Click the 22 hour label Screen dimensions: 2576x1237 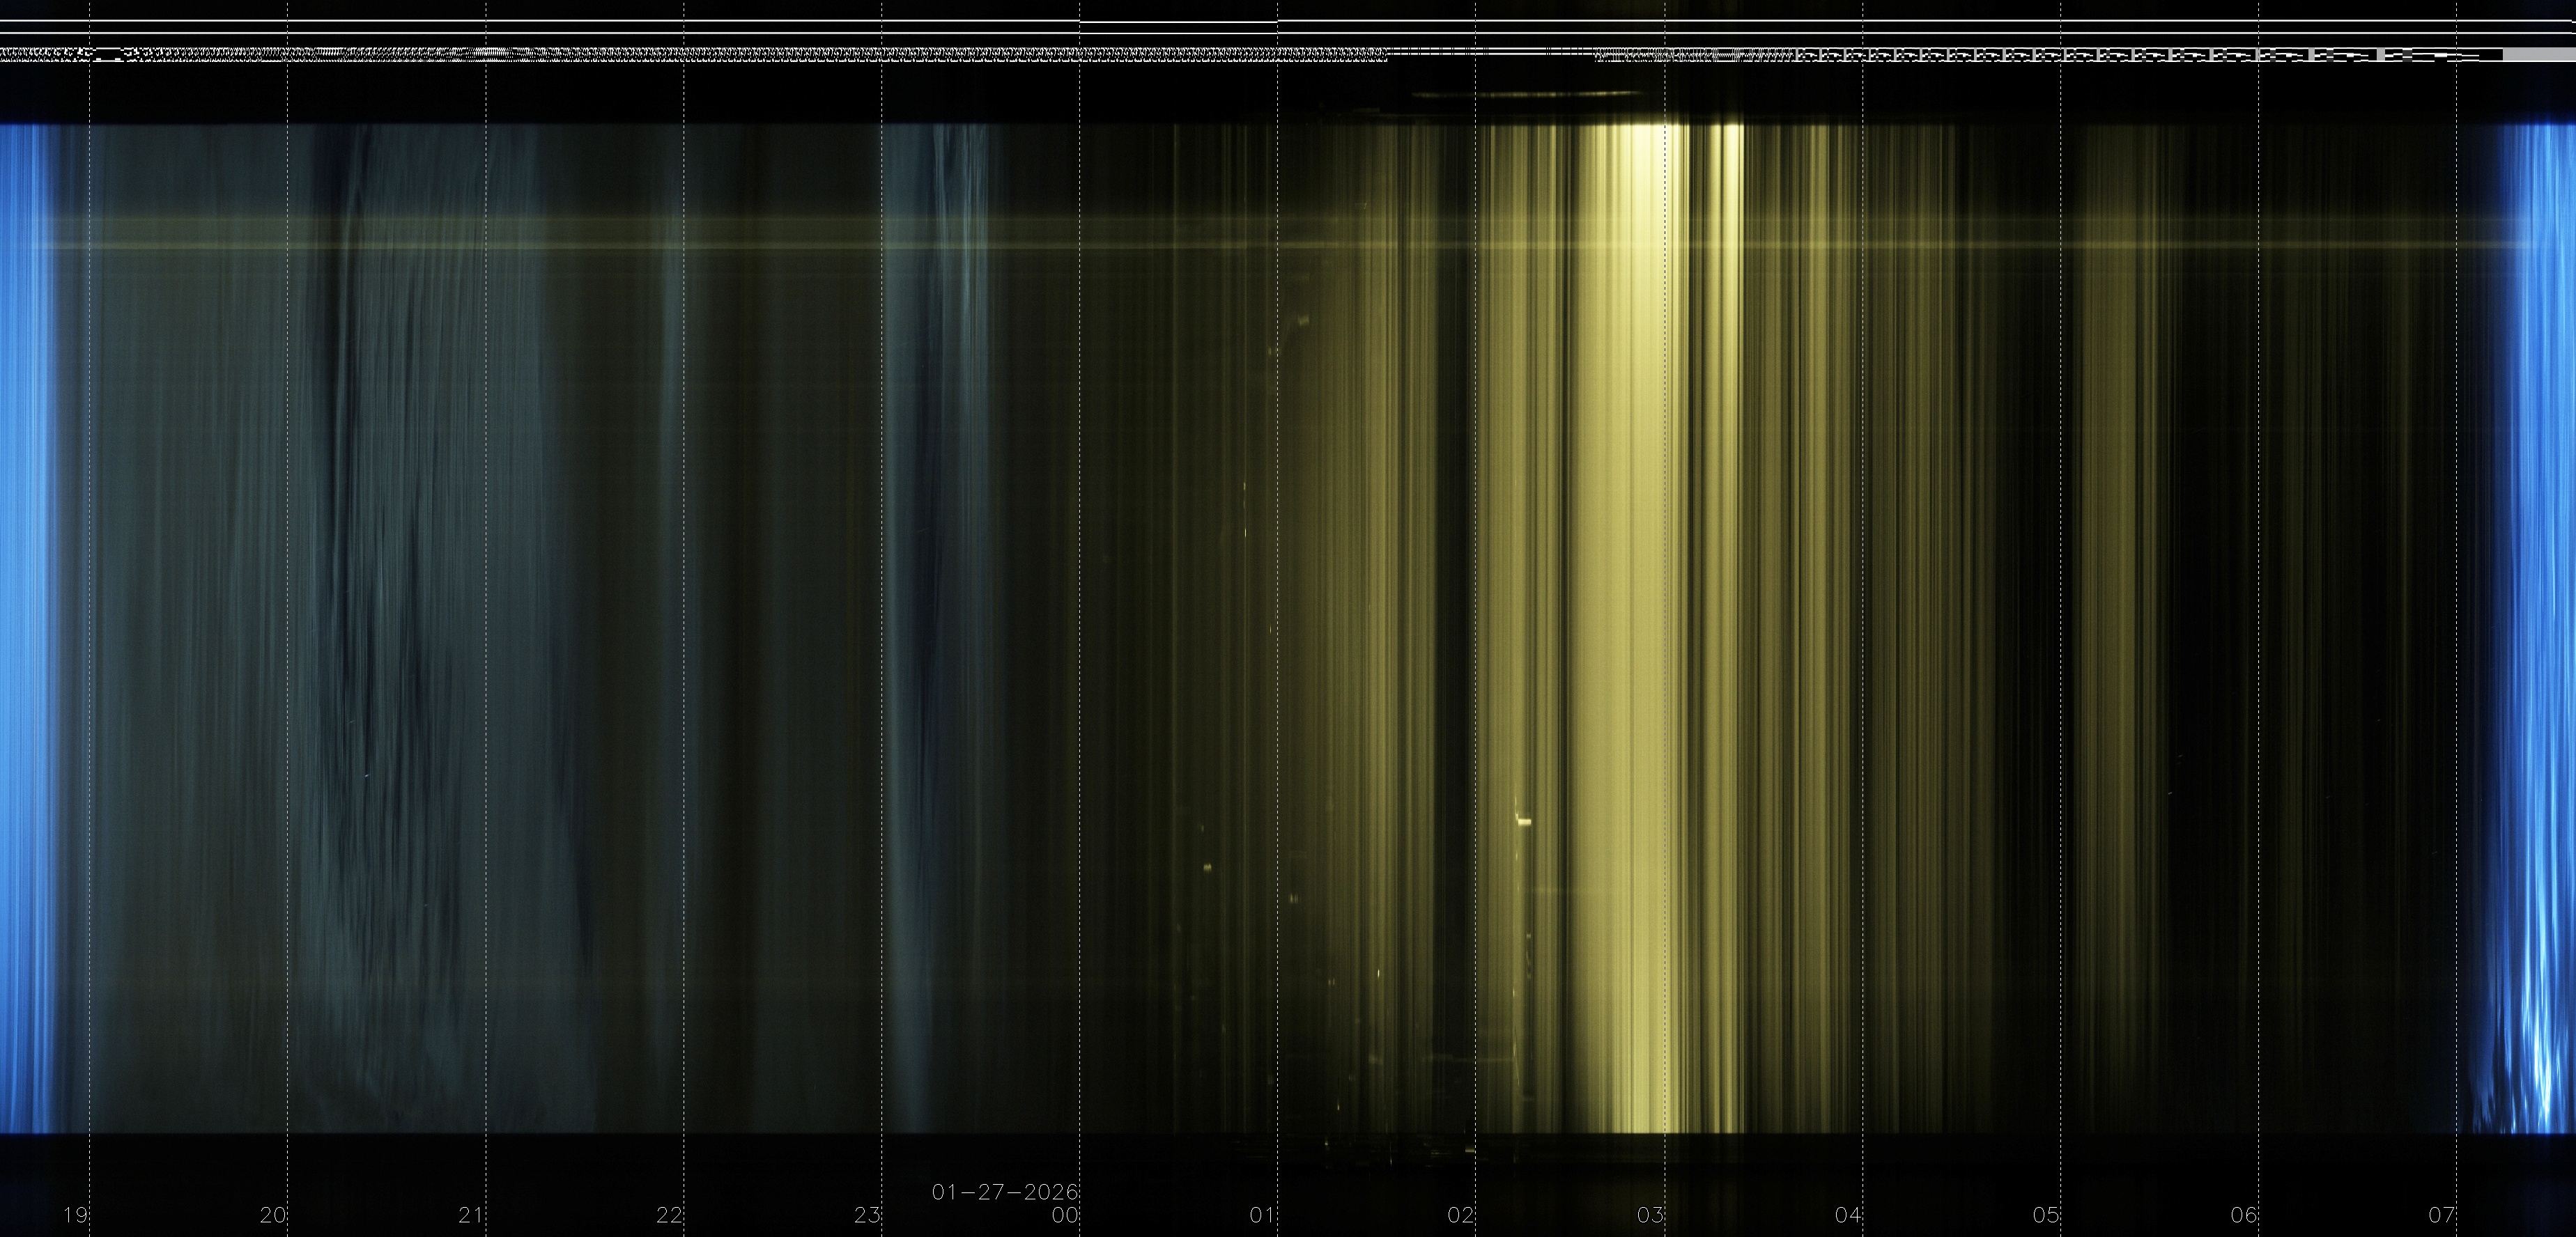pos(669,1216)
